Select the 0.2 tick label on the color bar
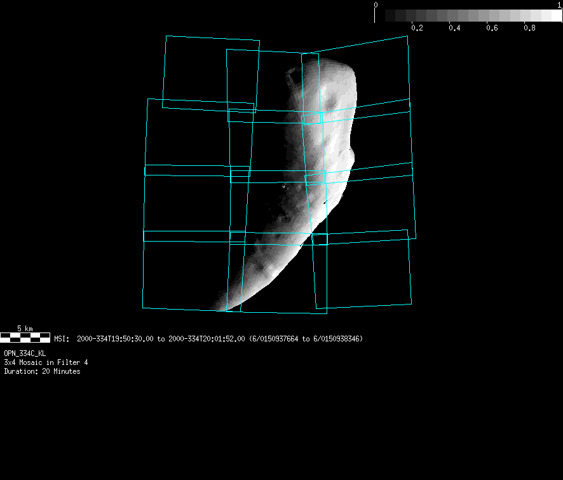Screen dimensions: 563x480 (x=417, y=28)
